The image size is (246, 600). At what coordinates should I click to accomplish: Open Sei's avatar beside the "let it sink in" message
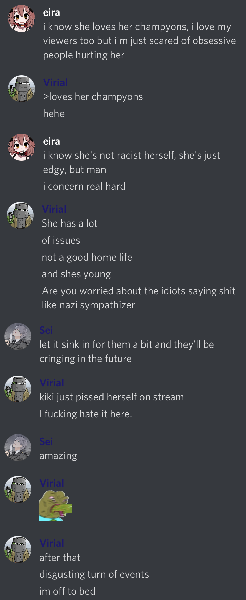tap(18, 336)
